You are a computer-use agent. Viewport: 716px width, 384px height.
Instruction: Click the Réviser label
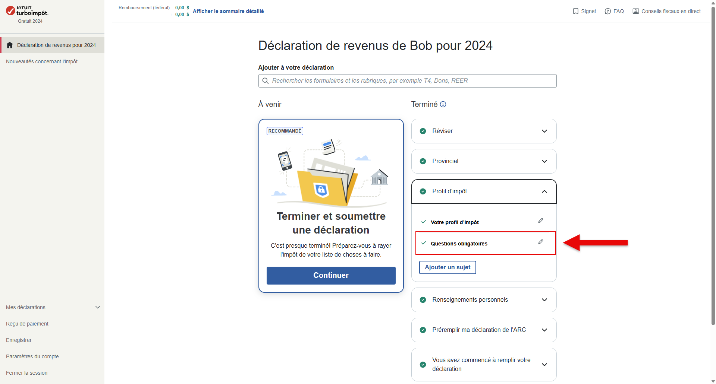coord(442,131)
